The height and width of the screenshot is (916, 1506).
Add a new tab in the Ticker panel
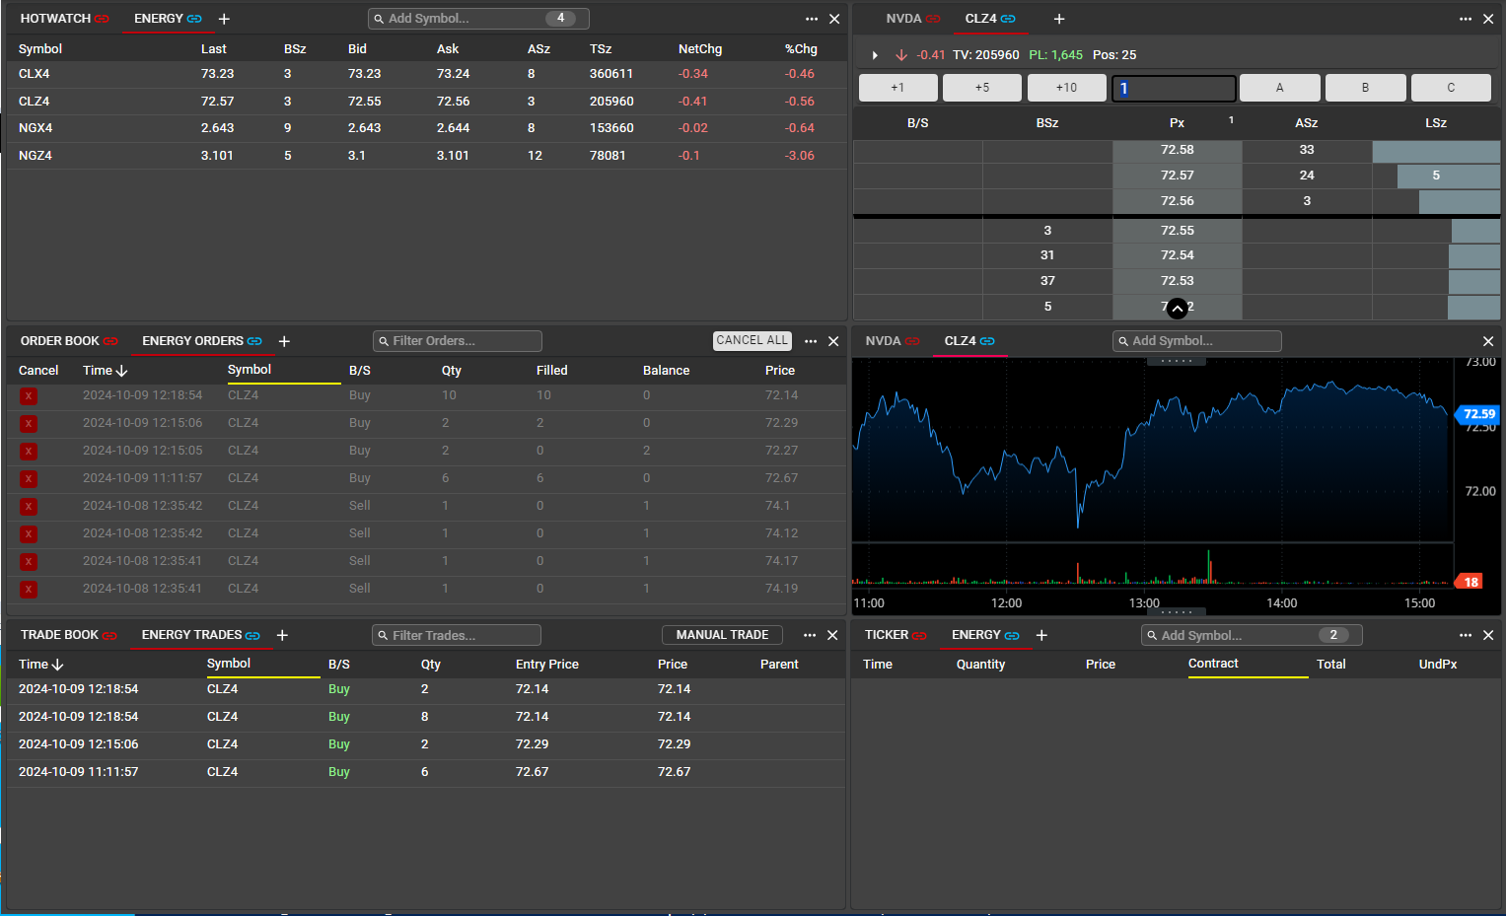(1041, 635)
